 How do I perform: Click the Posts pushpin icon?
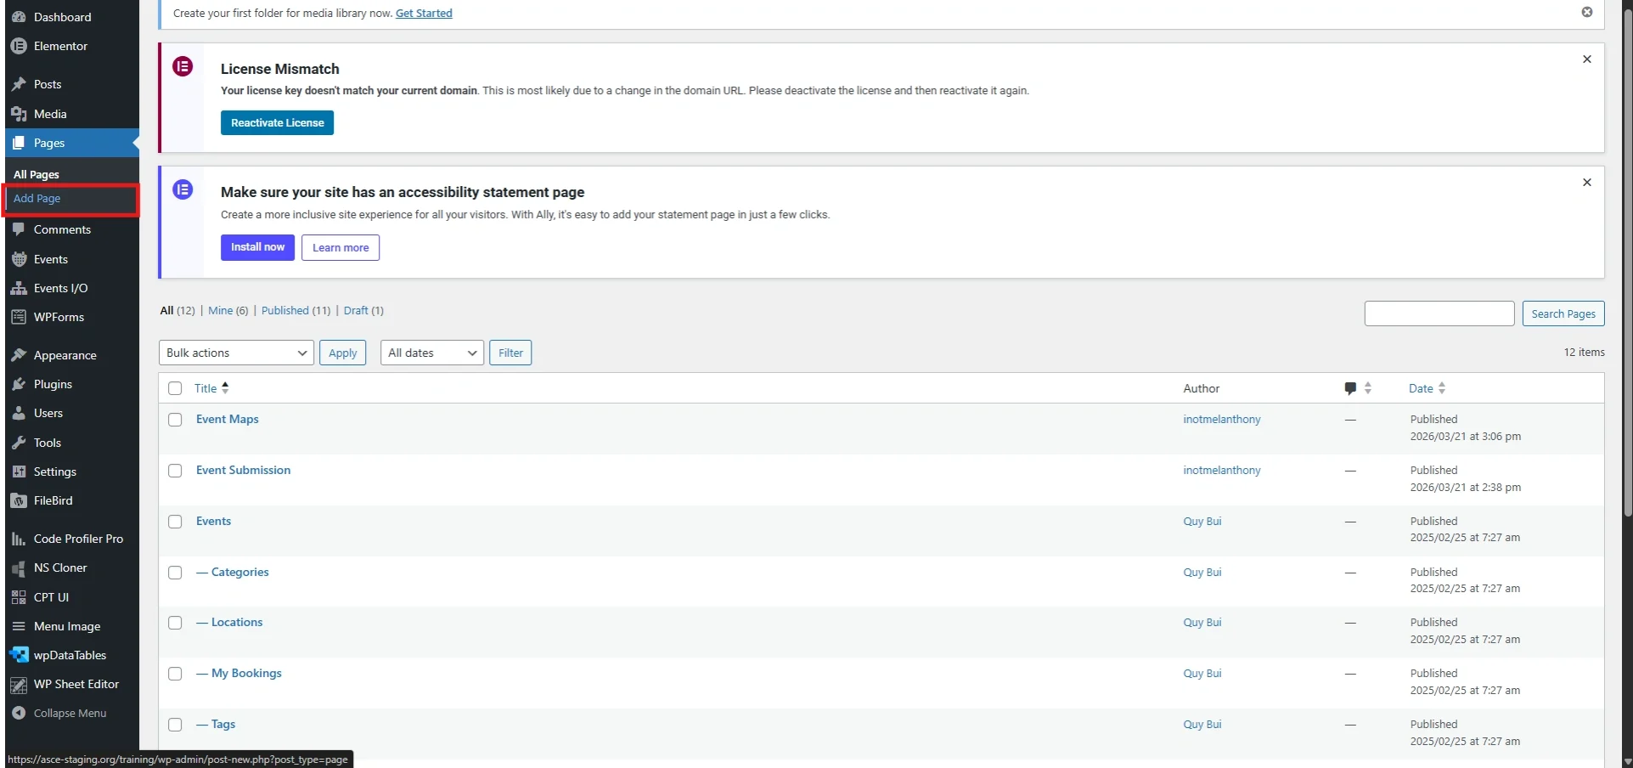[19, 84]
